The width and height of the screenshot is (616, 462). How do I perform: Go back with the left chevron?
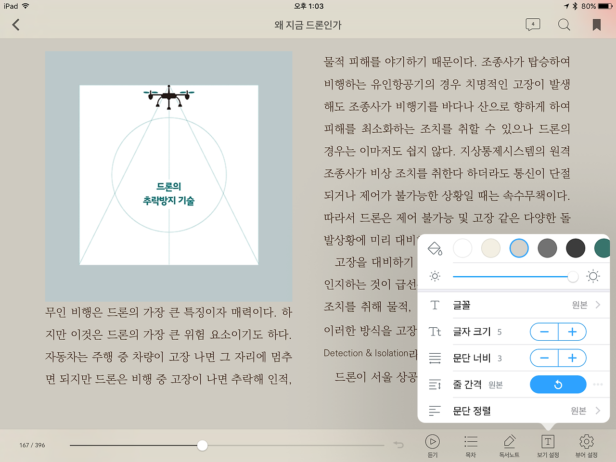click(16, 25)
